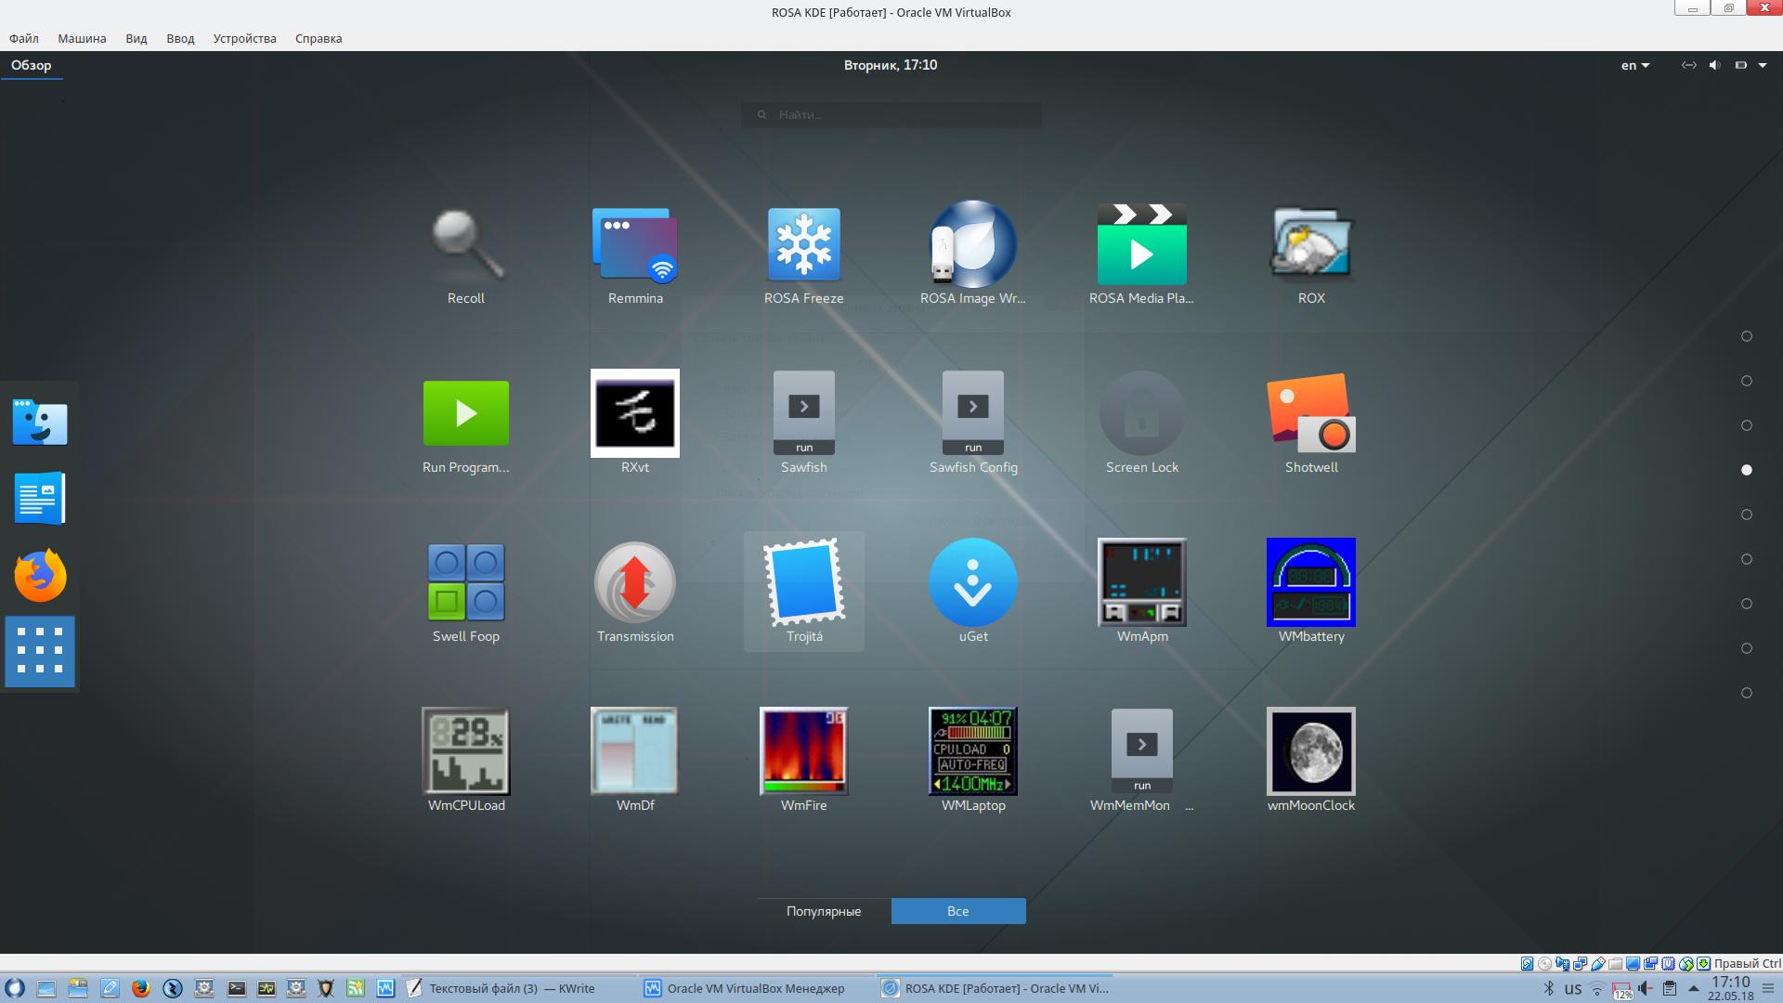Switch to the Популярные apps view

tap(824, 911)
